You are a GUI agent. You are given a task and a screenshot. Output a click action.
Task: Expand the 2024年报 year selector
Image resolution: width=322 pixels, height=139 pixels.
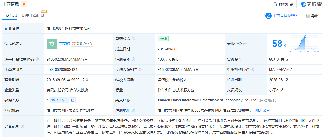click(x=59, y=100)
